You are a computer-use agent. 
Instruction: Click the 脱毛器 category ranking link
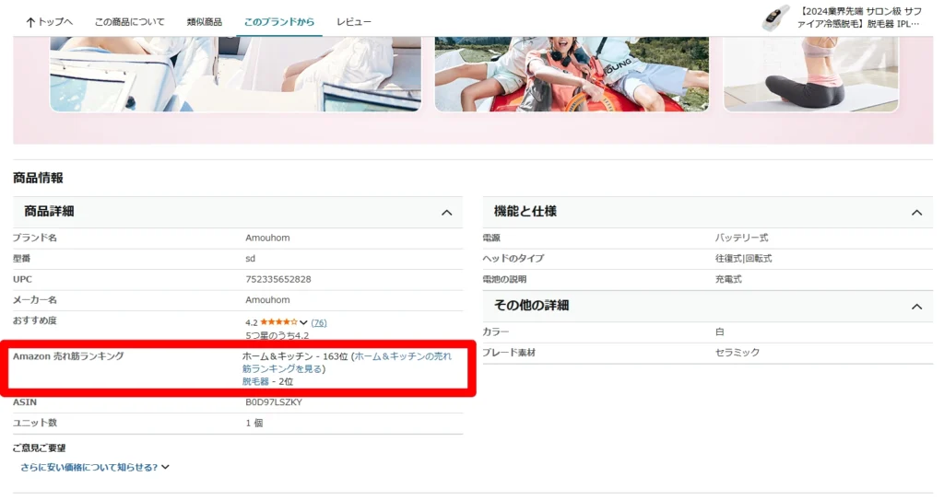(255, 381)
